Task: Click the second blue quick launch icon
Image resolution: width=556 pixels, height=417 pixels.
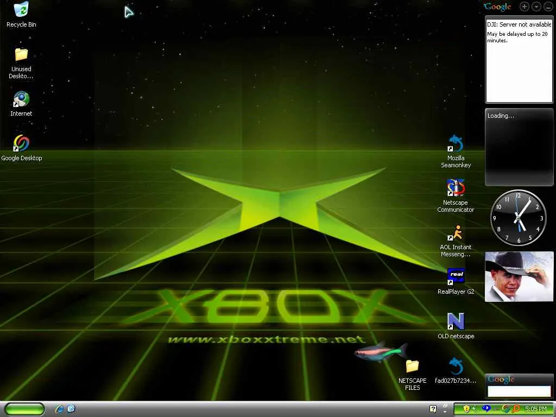Action: pyautogui.click(x=71, y=408)
